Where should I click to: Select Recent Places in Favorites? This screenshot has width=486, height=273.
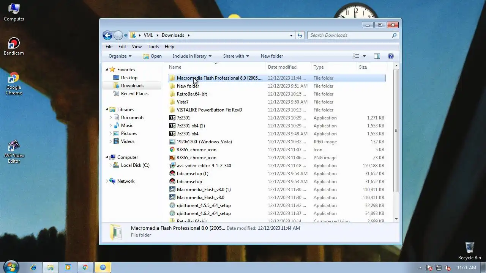click(x=134, y=94)
